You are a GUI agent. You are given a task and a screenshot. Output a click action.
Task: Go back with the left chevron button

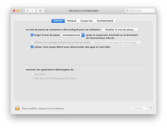tap(28, 10)
